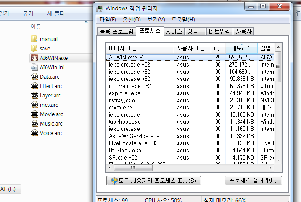Click 프로세스 끝내기(E) button
This screenshot has width=301, height=202.
[x=253, y=181]
